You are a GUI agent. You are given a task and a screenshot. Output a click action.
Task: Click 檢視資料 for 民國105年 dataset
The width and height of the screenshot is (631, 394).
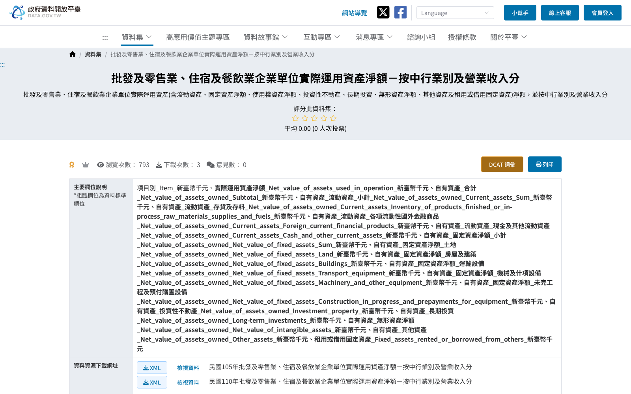click(x=188, y=368)
